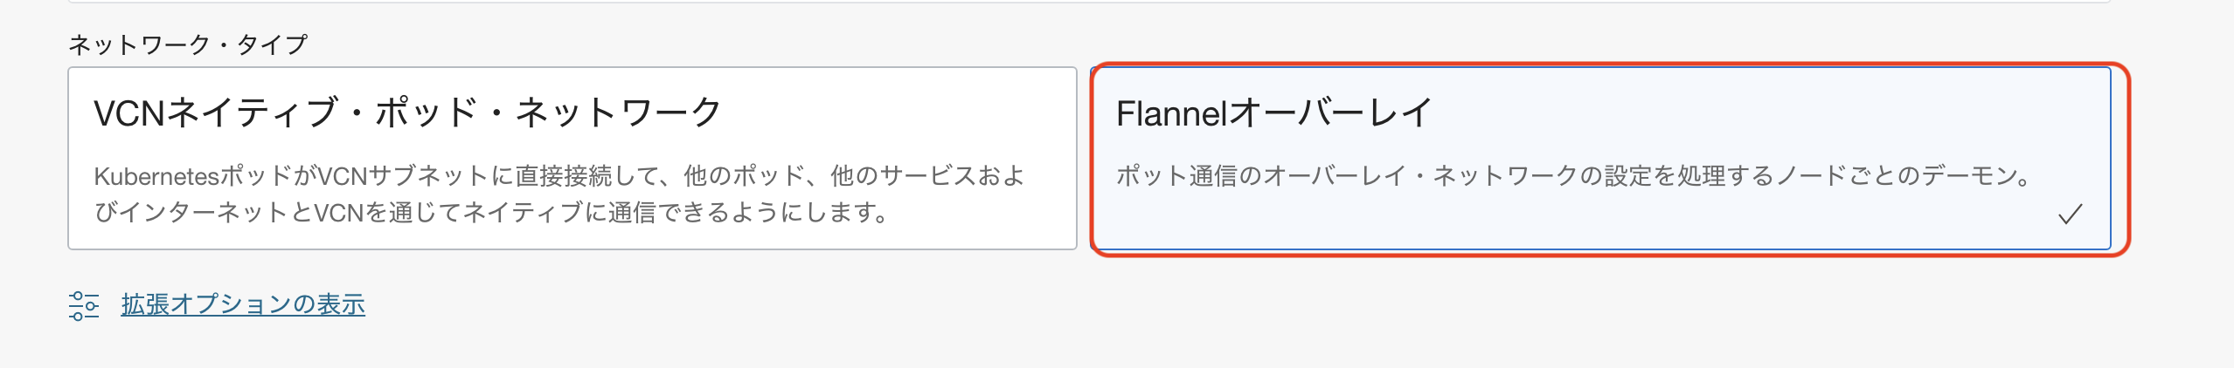Open the 拡張オプションの表示 link
This screenshot has width=2234, height=368.
click(243, 304)
